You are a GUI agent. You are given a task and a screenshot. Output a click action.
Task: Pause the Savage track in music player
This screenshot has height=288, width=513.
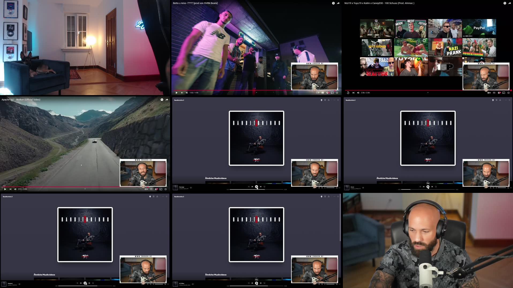pos(256,187)
